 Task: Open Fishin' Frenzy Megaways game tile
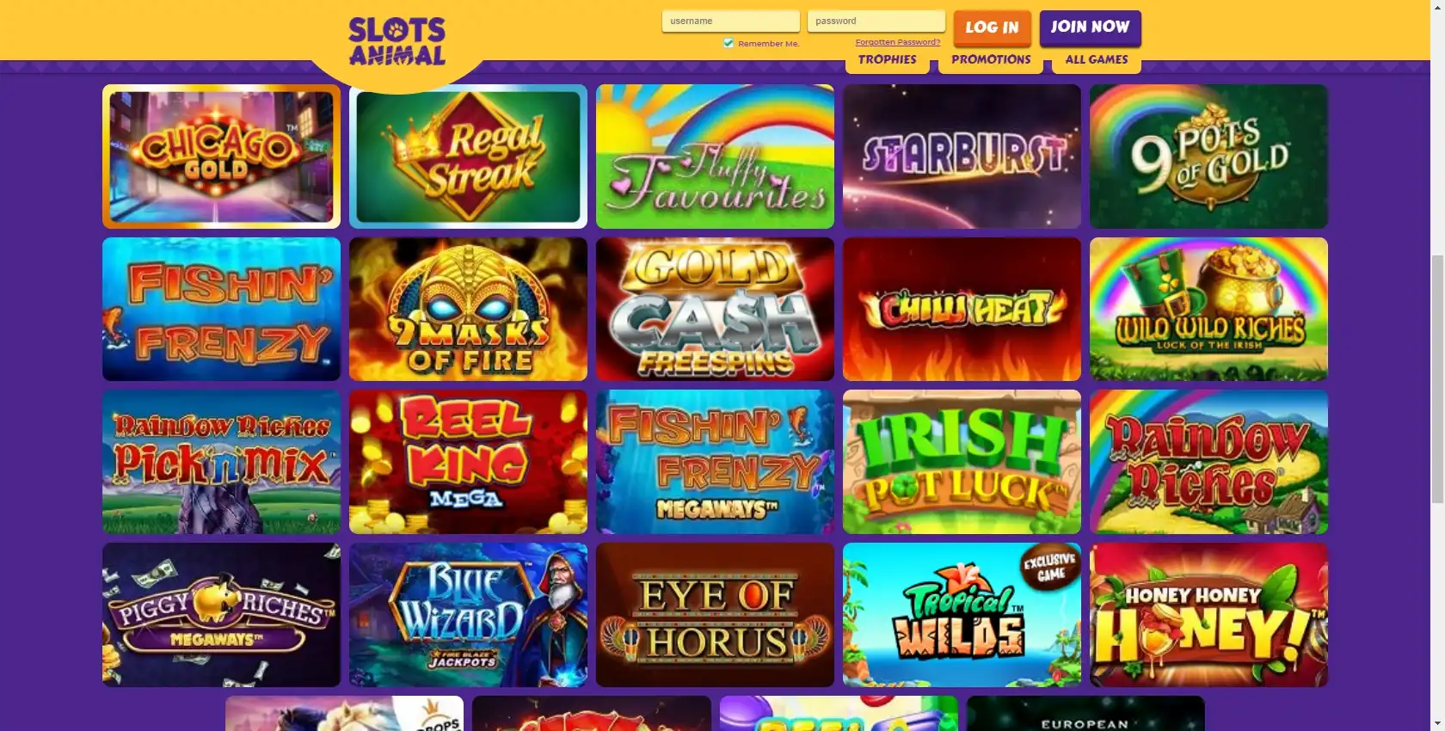tap(715, 462)
